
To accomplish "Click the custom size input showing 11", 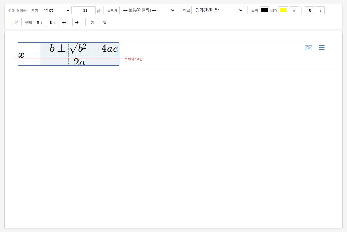I will tap(84, 10).
